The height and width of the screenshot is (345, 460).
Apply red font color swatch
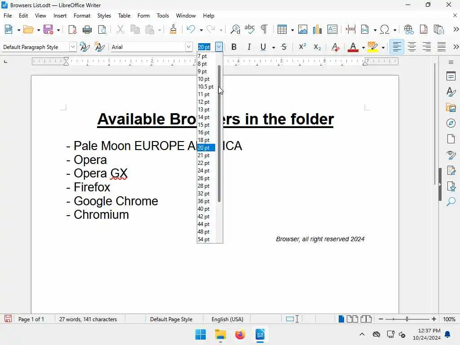tap(353, 47)
